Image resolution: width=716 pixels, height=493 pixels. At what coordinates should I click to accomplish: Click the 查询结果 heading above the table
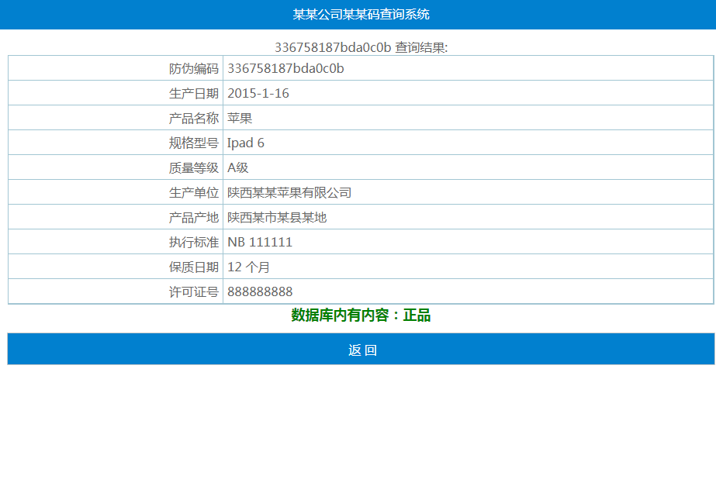coord(361,47)
